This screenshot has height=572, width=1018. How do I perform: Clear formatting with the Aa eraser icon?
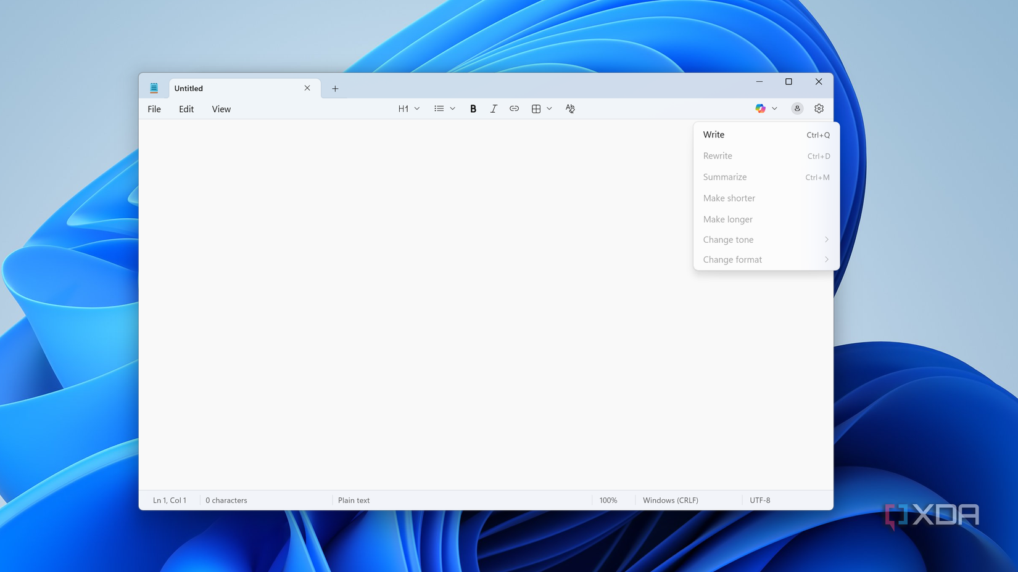(570, 108)
